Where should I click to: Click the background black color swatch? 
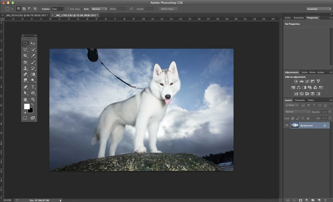[31, 111]
